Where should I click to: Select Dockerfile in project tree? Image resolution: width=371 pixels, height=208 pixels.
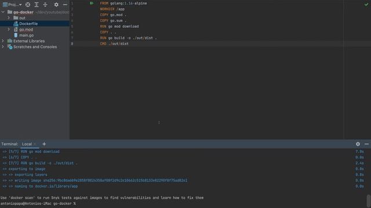pyautogui.click(x=28, y=24)
